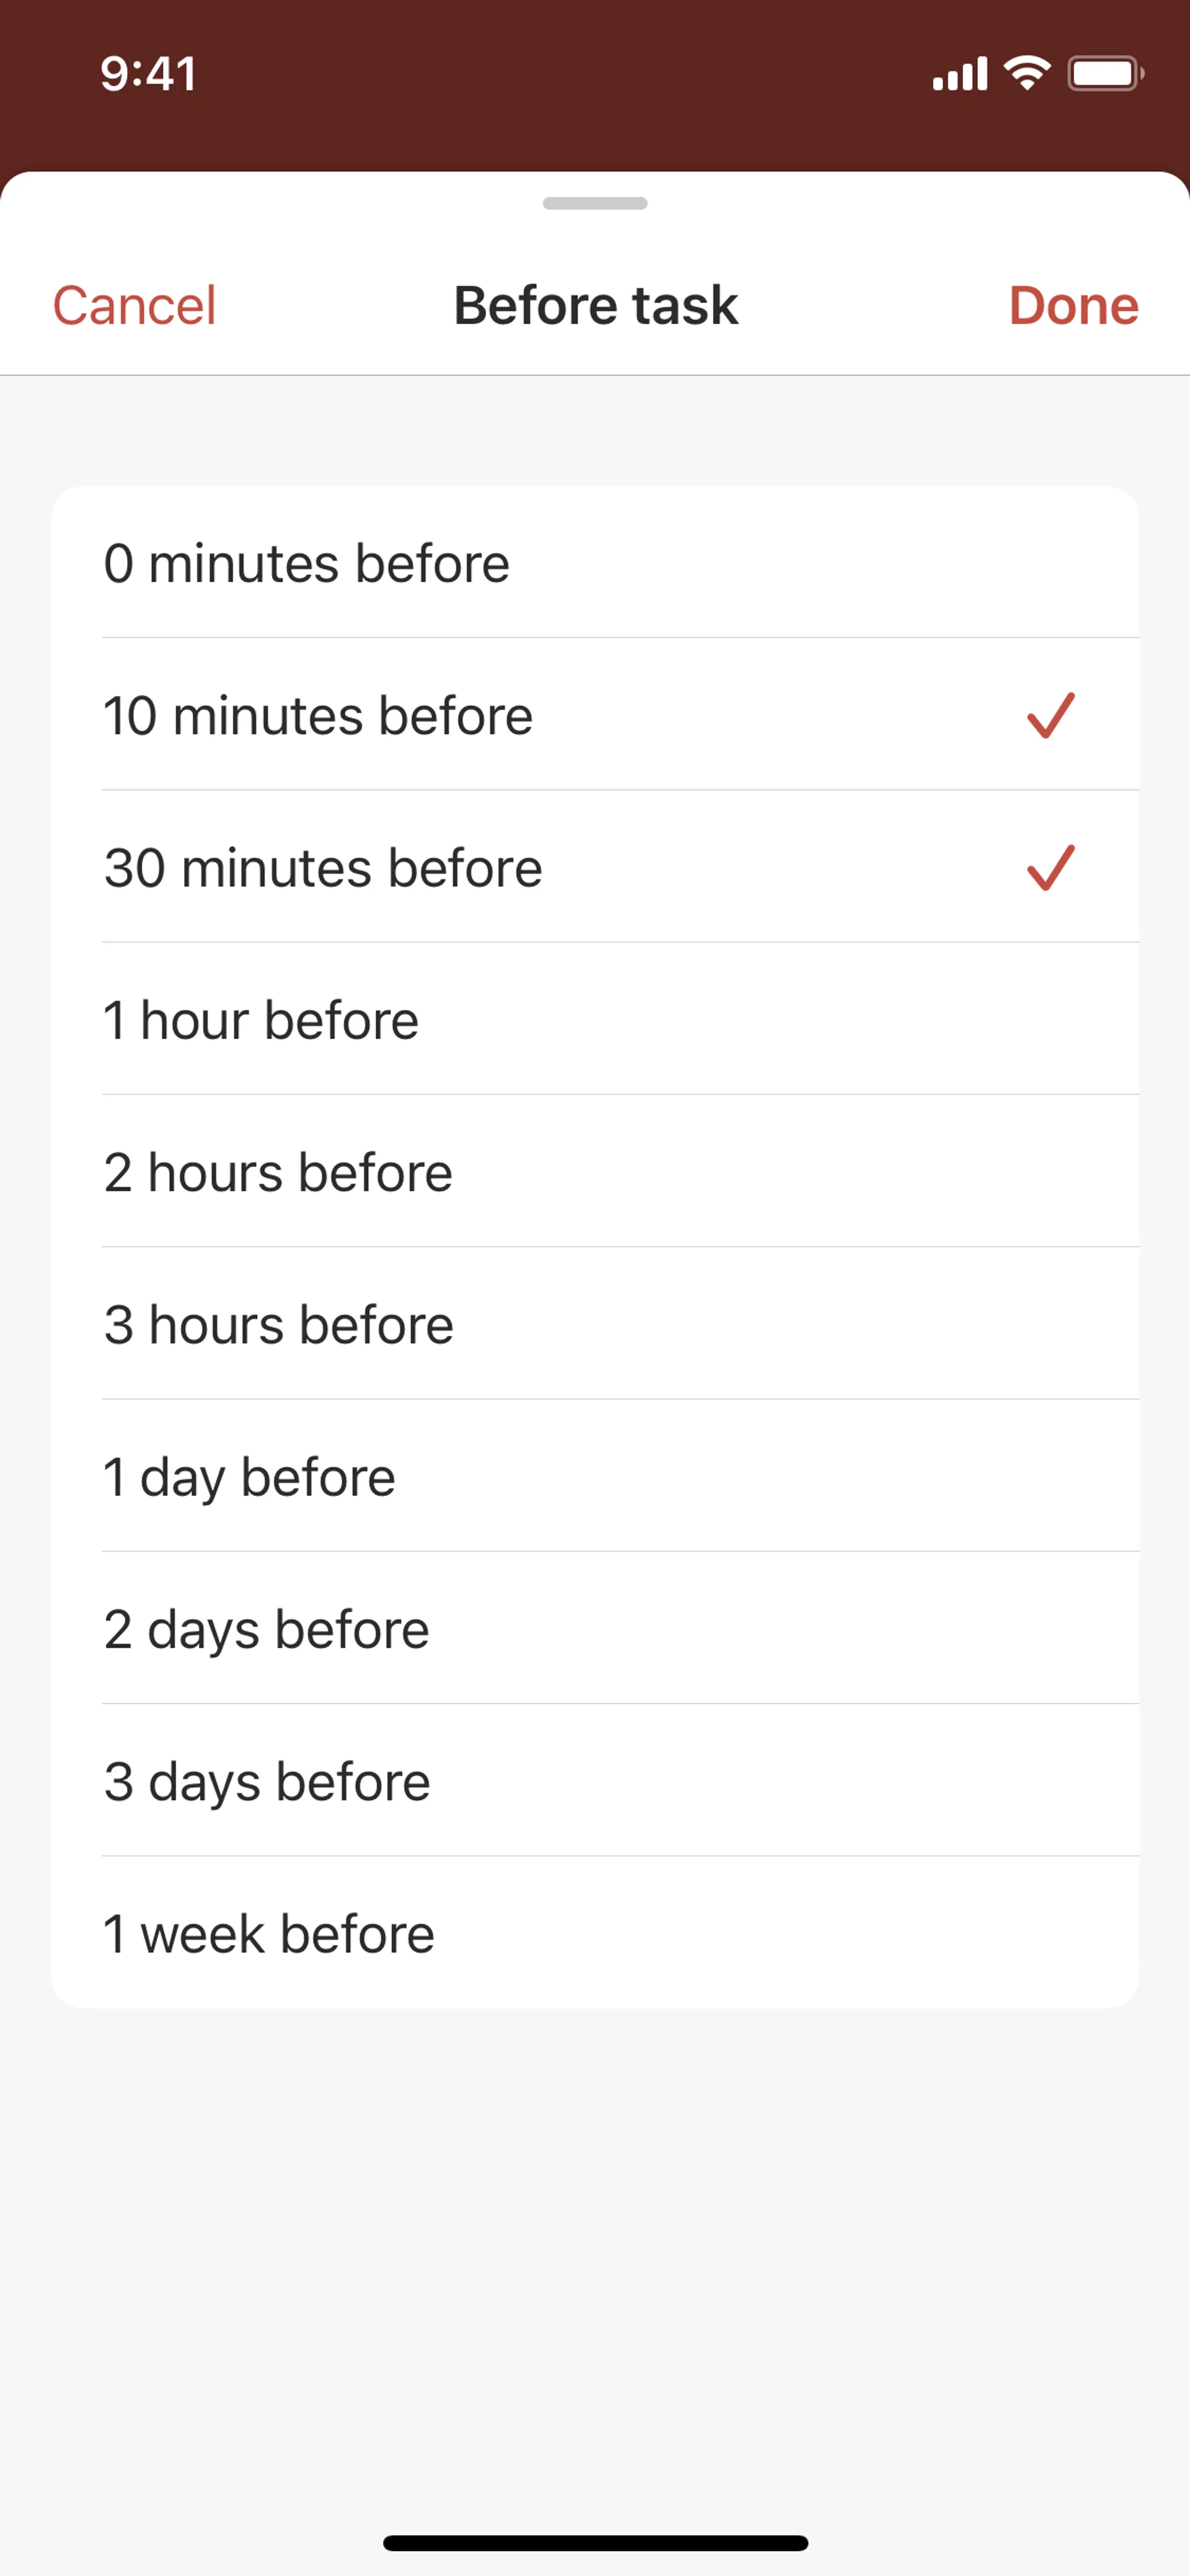Tap the battery icon in status bar
Image resolution: width=1190 pixels, height=2576 pixels.
click(x=1105, y=73)
